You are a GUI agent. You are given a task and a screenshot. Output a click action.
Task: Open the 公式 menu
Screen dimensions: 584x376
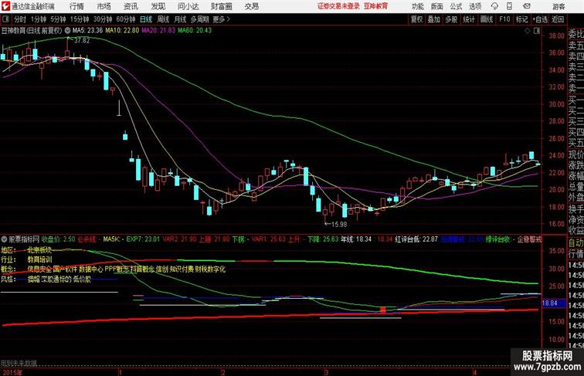[x=456, y=6]
